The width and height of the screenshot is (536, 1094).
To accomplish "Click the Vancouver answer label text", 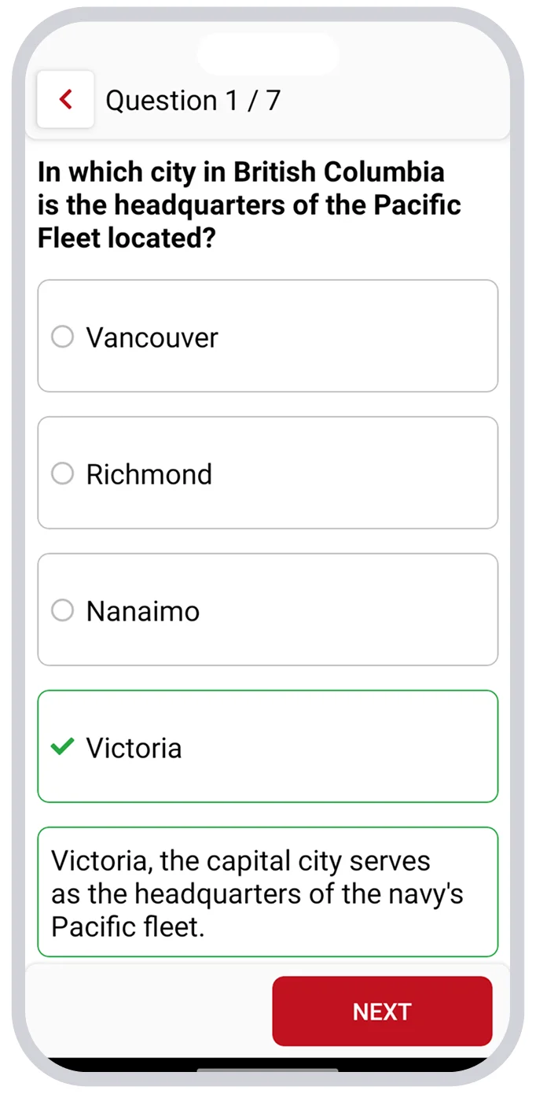I will (152, 337).
